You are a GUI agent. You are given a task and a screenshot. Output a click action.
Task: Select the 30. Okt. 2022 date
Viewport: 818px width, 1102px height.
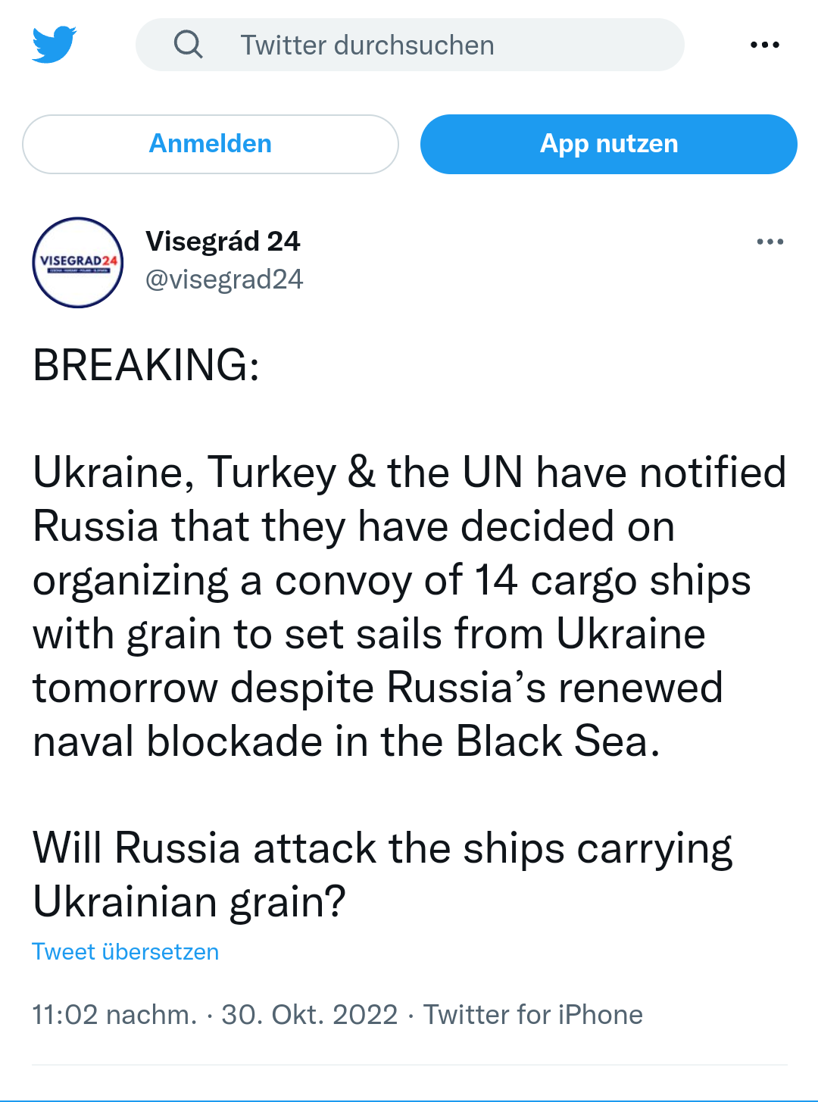[309, 1015]
